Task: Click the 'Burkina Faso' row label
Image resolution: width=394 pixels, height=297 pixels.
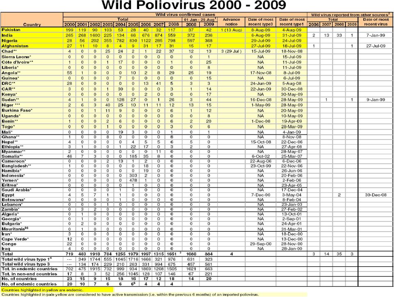Action: 16,110
